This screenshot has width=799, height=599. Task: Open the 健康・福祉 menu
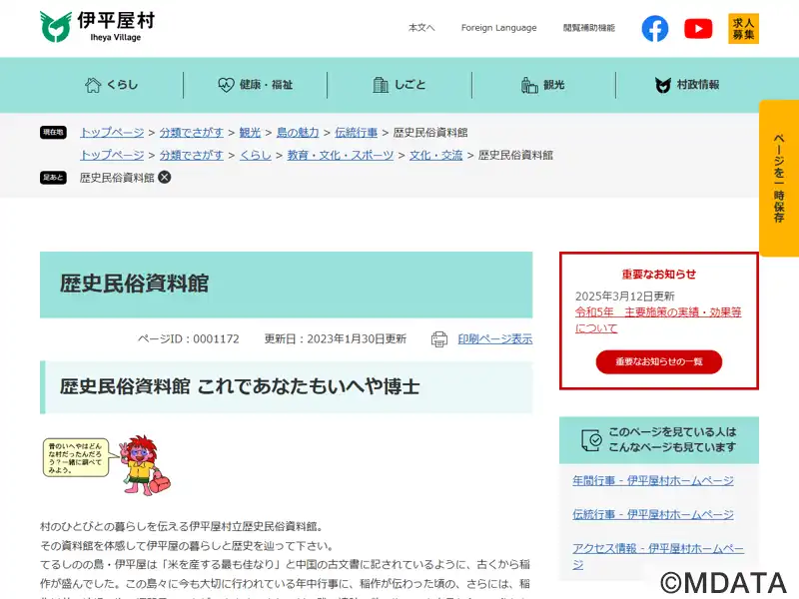256,85
